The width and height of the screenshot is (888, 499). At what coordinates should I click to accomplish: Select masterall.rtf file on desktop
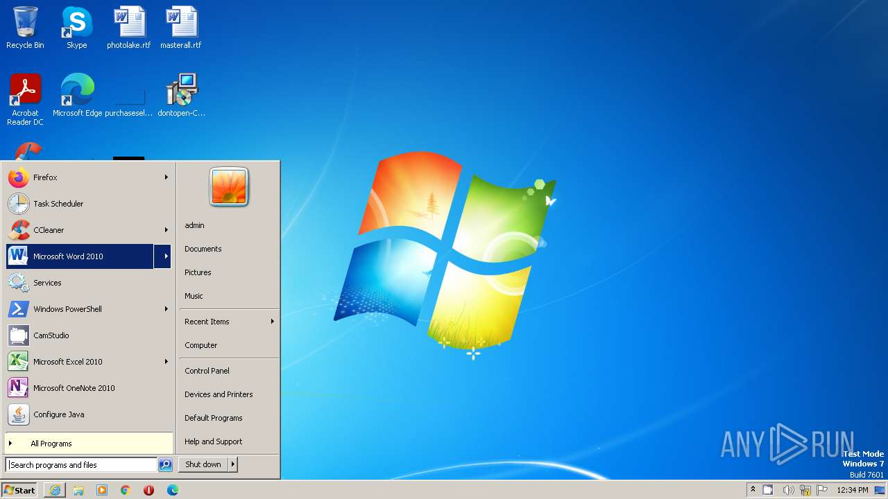click(181, 28)
